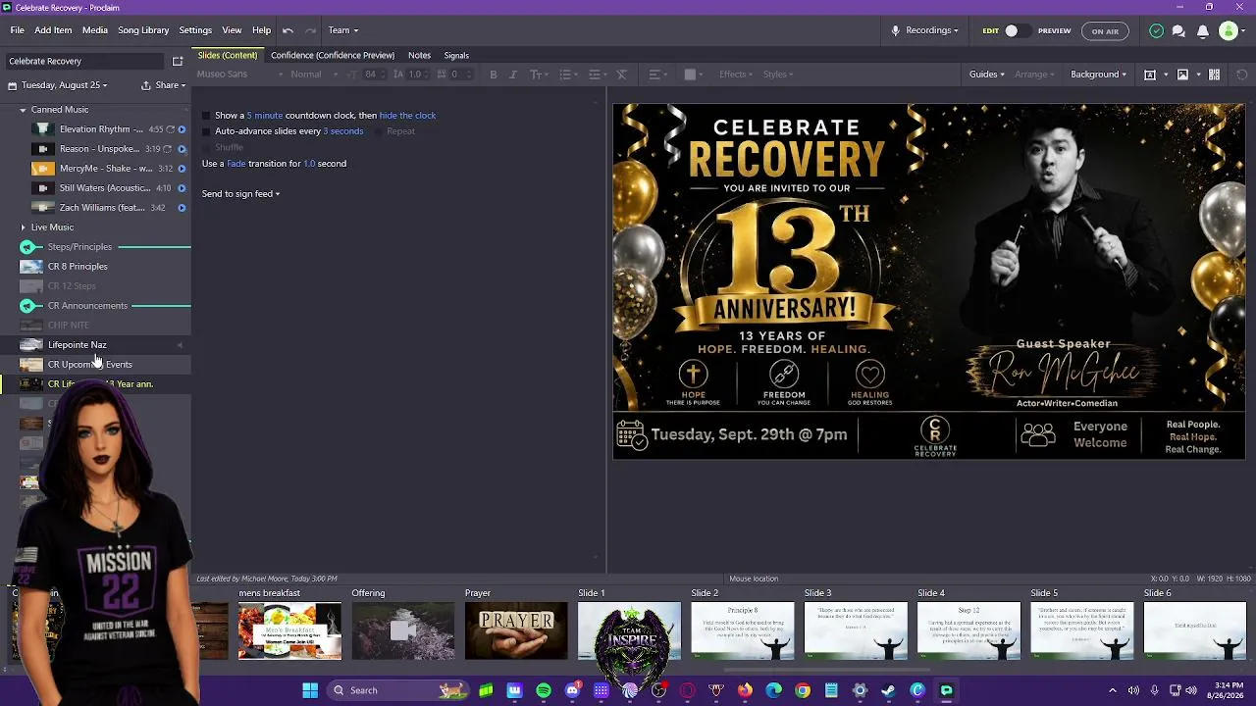Toggle loop icon on Reason - Unspoken item
This screenshot has width=1256, height=706.
click(x=168, y=149)
